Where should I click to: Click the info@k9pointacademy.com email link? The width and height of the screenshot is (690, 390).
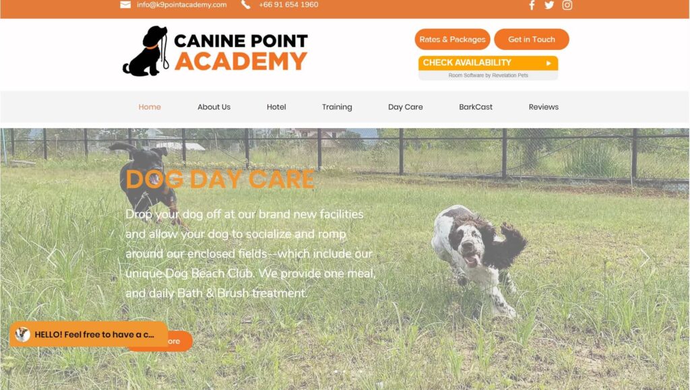point(182,5)
